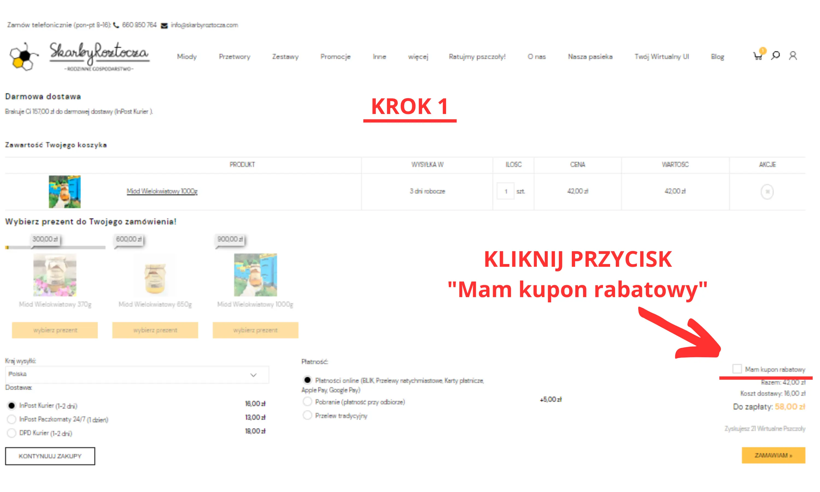Choose gift under Miód Wielokwiatowy 650g
820x492 pixels.
click(155, 330)
